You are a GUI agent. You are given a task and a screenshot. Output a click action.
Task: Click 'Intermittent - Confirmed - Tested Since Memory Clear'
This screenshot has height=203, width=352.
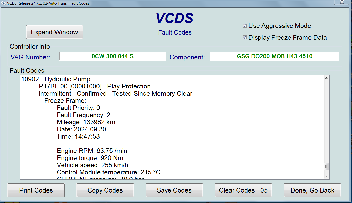[115, 94]
